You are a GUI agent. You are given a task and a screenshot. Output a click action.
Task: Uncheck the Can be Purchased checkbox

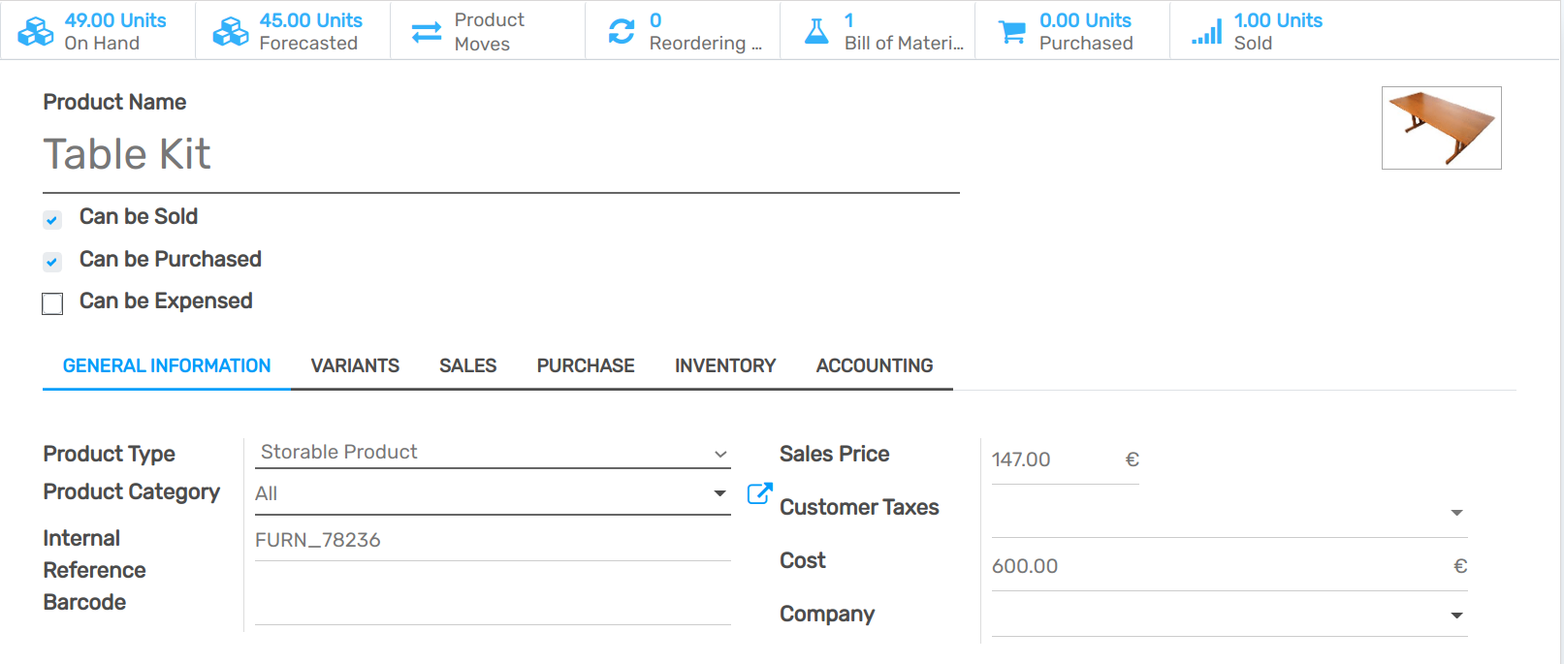point(52,262)
